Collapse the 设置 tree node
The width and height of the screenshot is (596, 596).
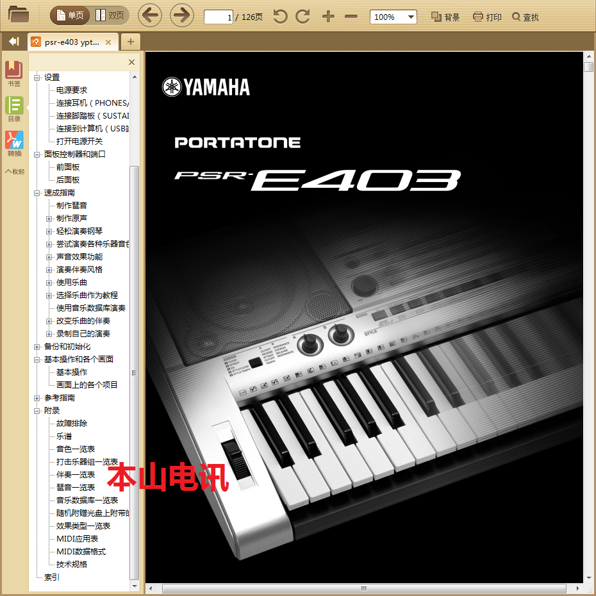coord(37,78)
